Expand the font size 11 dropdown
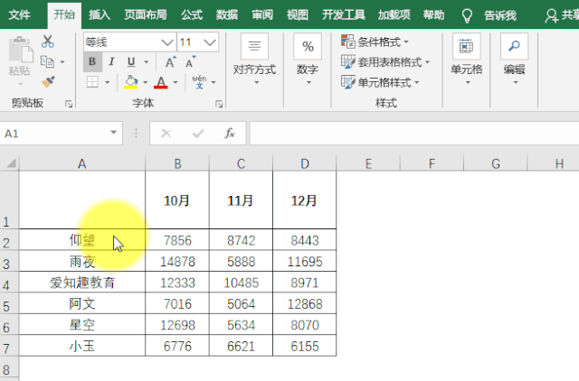The height and width of the screenshot is (381, 579). (x=210, y=42)
